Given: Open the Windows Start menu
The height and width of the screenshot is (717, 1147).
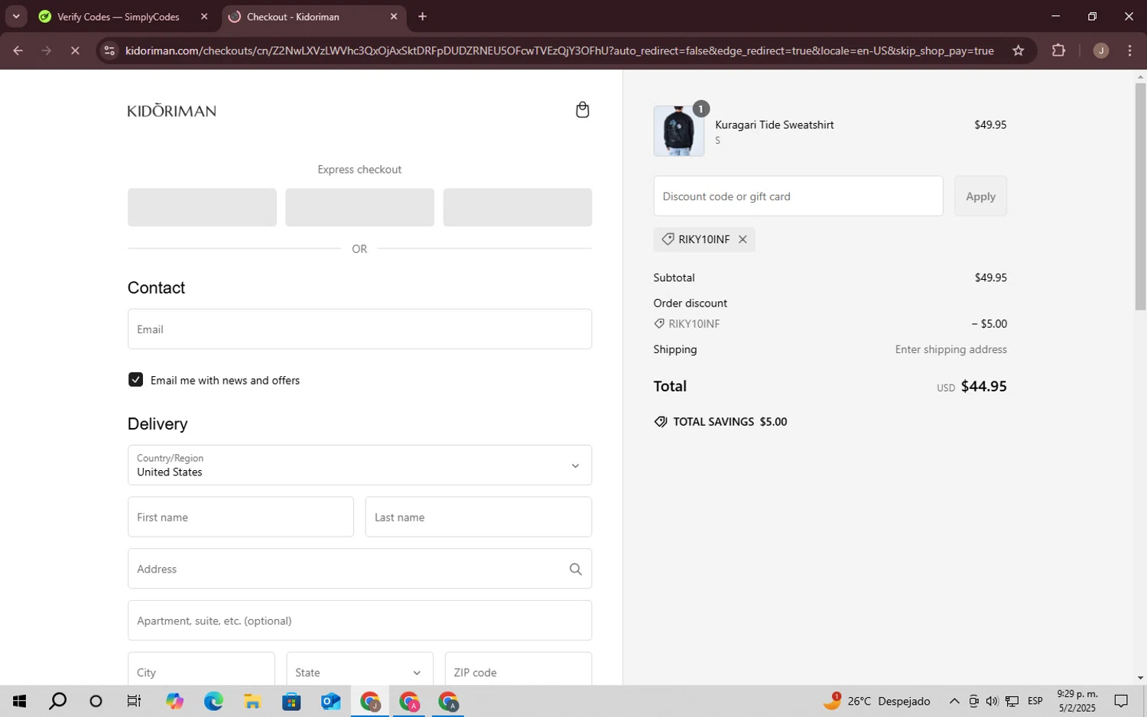Looking at the screenshot, I should click(20, 701).
